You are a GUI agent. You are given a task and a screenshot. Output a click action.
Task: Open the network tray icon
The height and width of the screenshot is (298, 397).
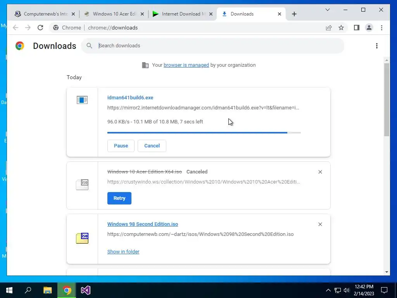338,290
